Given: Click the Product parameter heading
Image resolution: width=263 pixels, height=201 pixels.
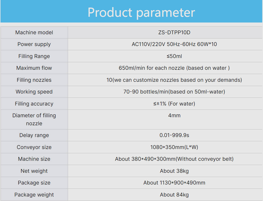Looking at the screenshot, I should coord(141,12).
